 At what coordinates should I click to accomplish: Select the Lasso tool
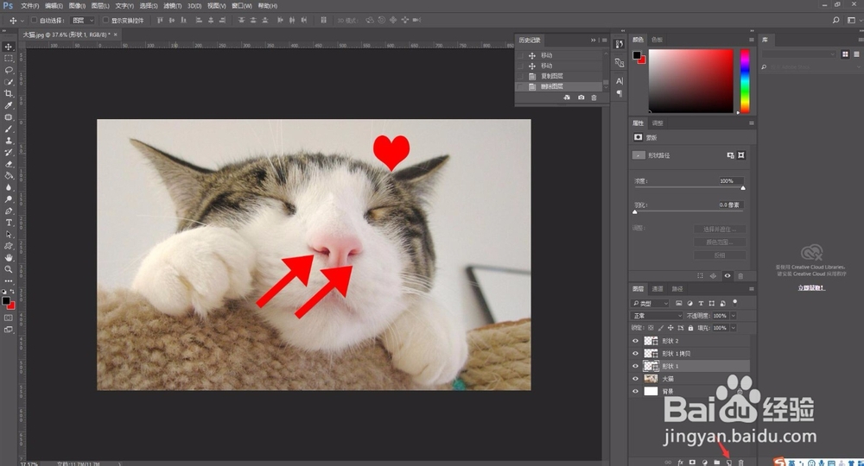click(9, 71)
